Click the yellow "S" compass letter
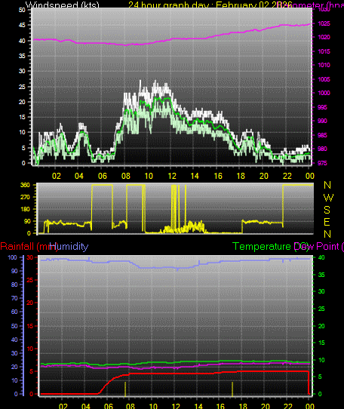The image size is (344, 409). pyautogui.click(x=327, y=210)
